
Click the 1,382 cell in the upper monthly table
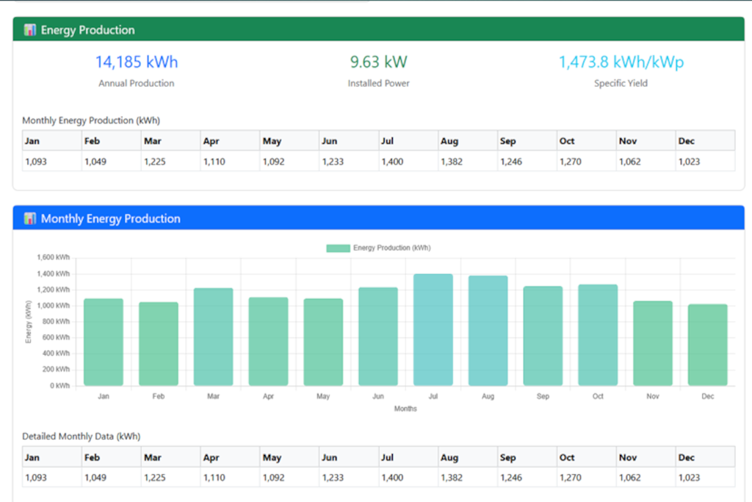coord(468,161)
